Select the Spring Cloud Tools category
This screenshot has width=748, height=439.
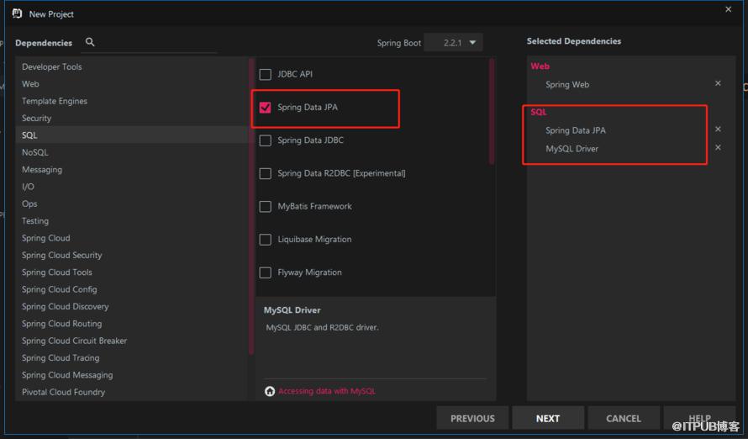tap(132, 272)
